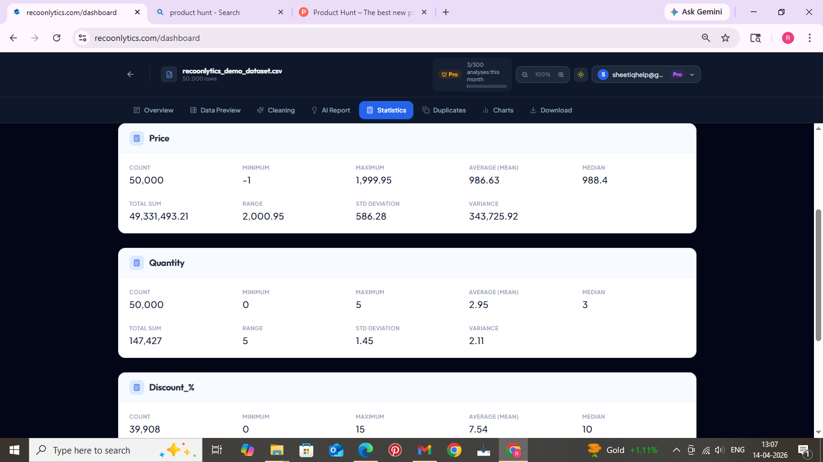Click the Discount_% column icon

(137, 387)
